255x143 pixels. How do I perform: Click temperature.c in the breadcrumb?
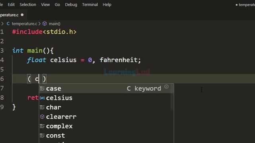click(x=24, y=24)
